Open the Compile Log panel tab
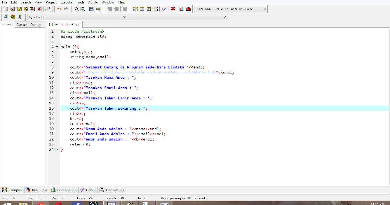The height and width of the screenshot is (205, 390). (64, 190)
